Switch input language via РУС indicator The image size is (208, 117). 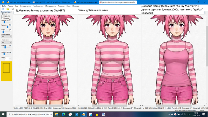point(189,114)
